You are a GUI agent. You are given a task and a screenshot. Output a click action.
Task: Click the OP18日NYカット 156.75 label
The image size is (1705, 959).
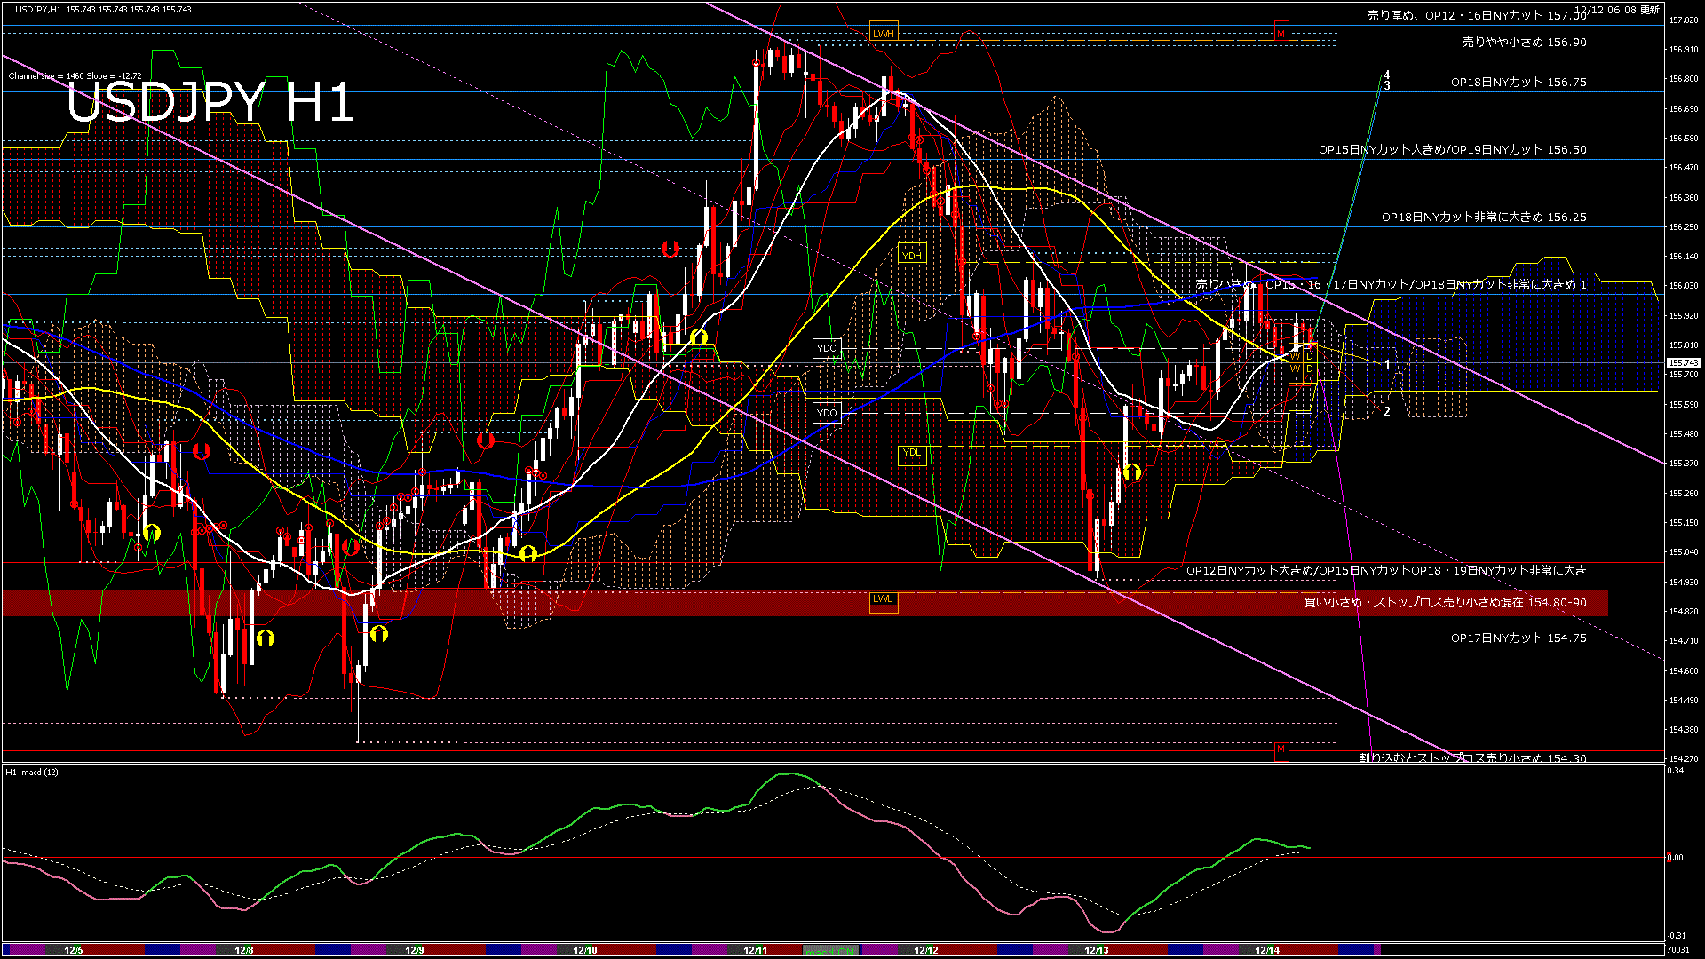(1519, 82)
